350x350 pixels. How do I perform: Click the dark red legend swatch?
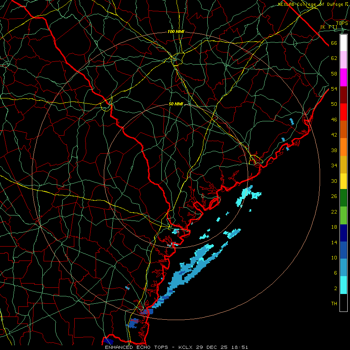tap(343, 94)
